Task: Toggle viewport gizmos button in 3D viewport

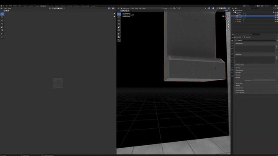Action: [209, 8]
